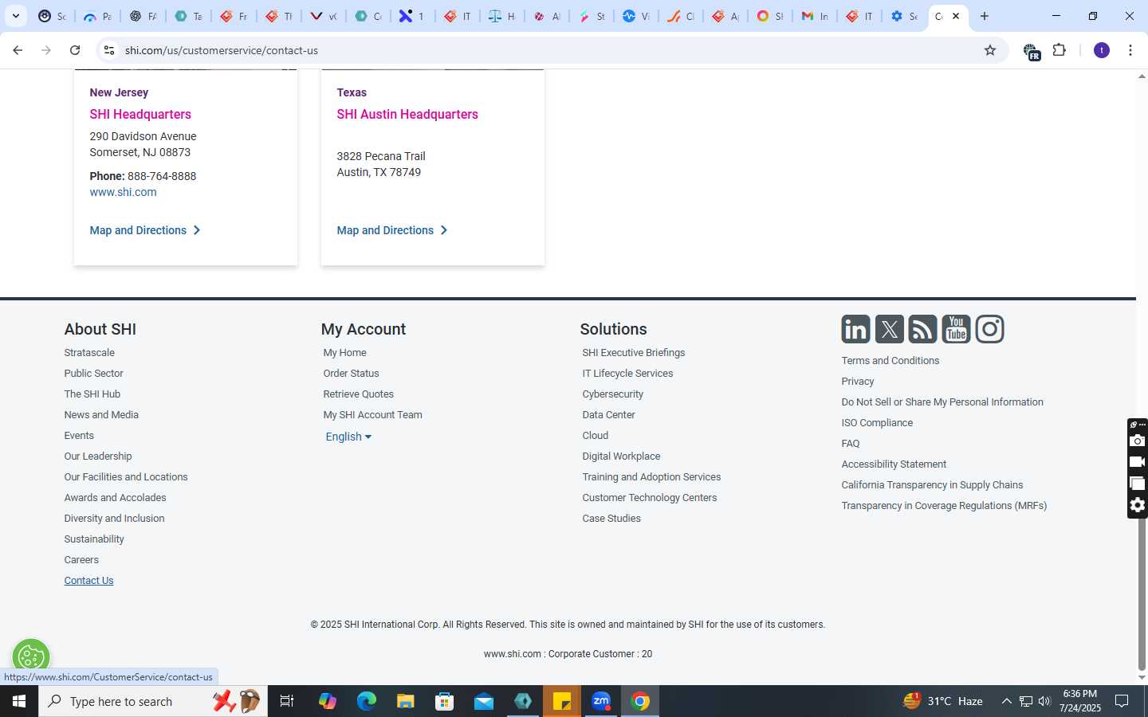Open FAQ footer link
Screen dimensions: 1148x717
(851, 444)
